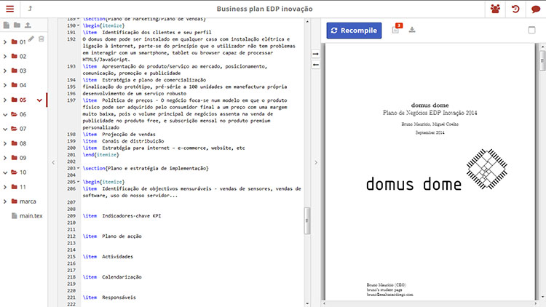Expand folder 08 arrow
This screenshot has height=307, width=546.
coord(5,143)
